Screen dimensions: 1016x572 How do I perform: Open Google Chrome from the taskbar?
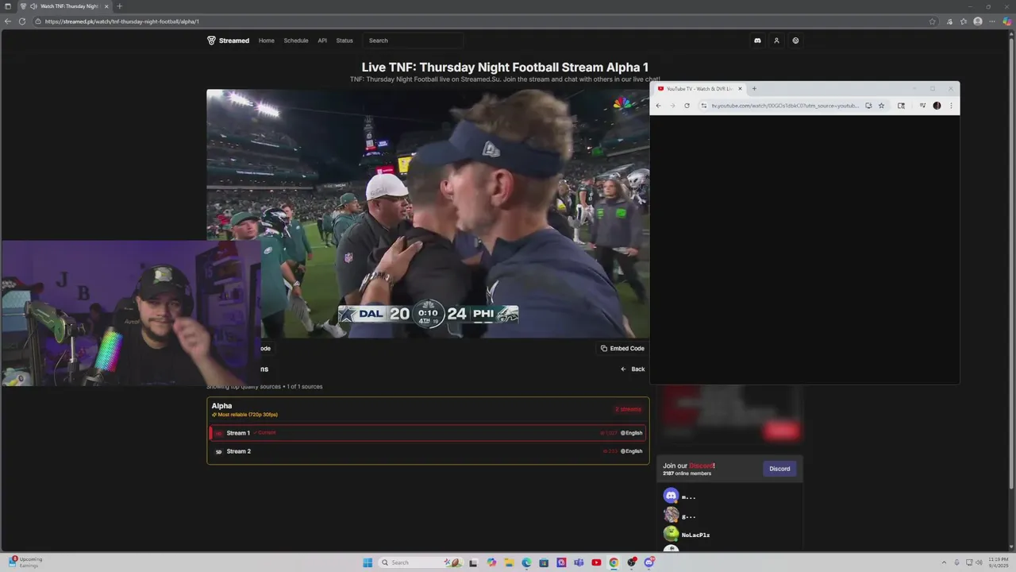coord(614,562)
